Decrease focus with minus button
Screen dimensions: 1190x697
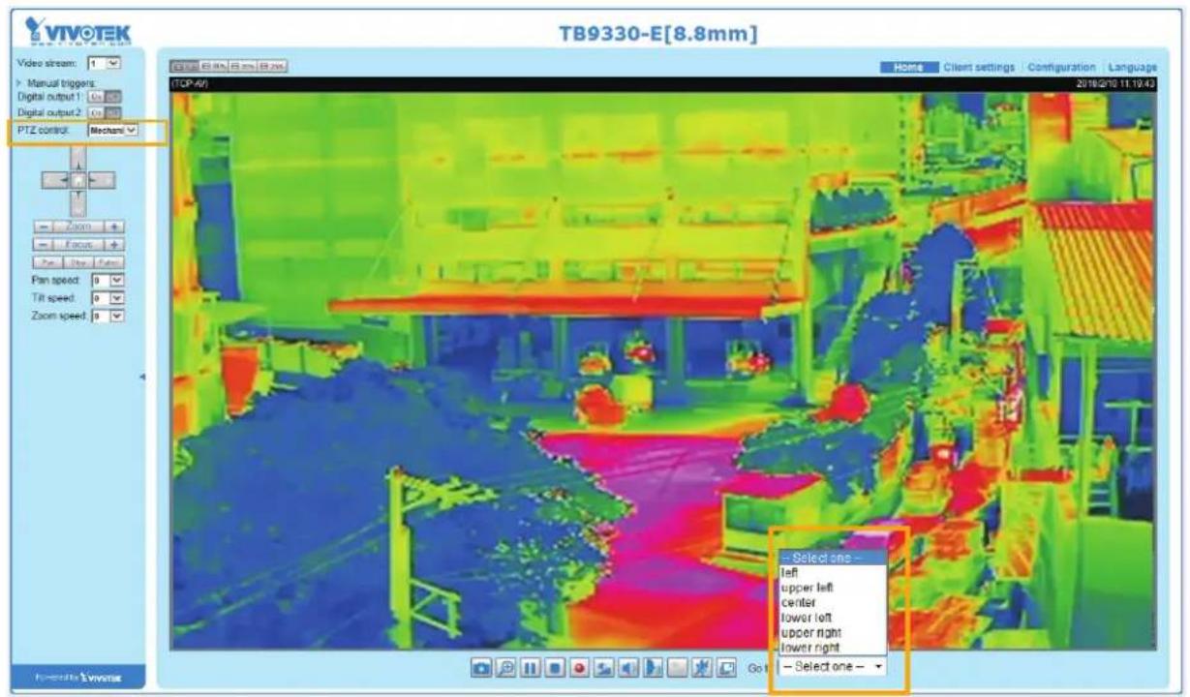point(44,245)
